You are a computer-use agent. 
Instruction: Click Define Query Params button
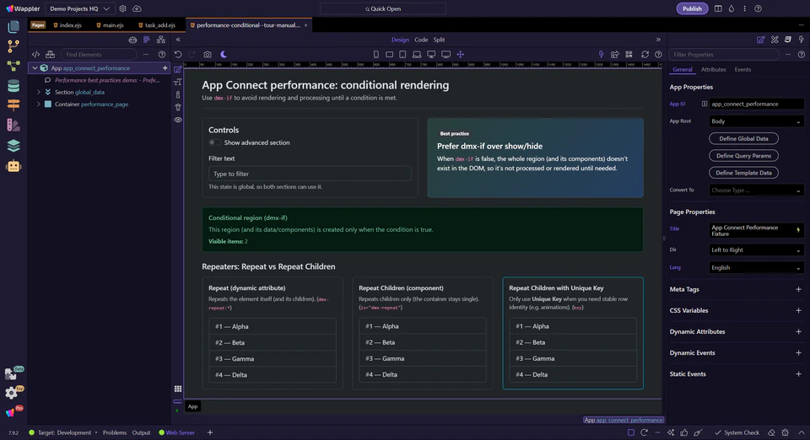743,155
